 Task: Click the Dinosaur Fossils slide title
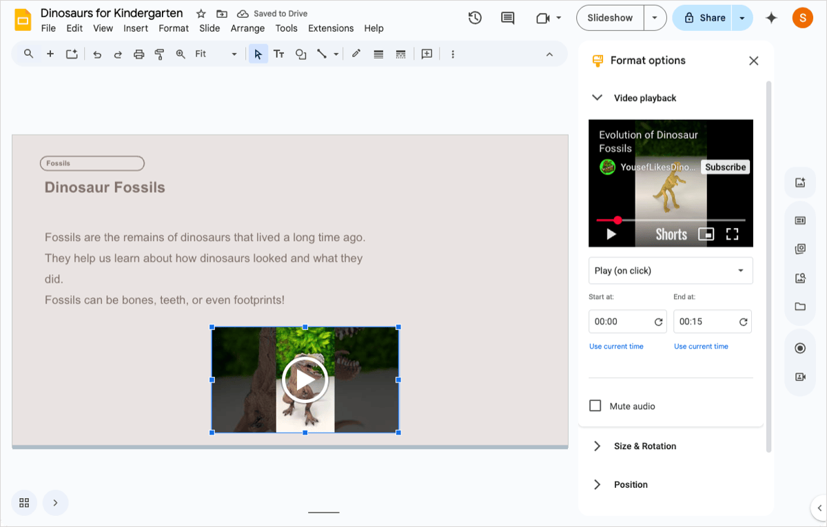click(105, 187)
